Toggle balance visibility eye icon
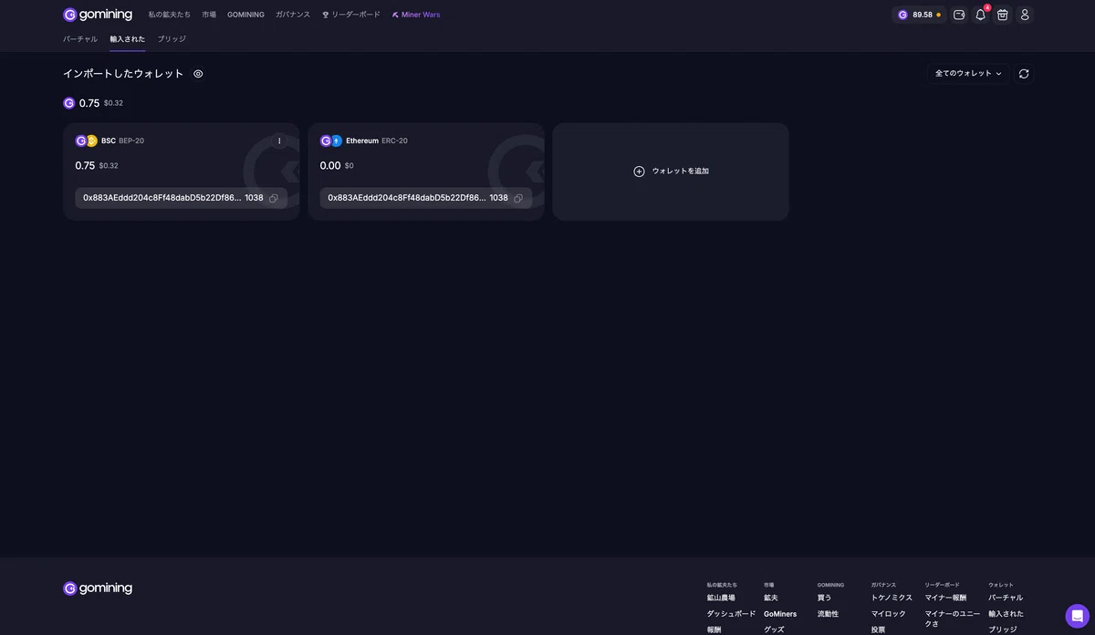 click(x=198, y=74)
